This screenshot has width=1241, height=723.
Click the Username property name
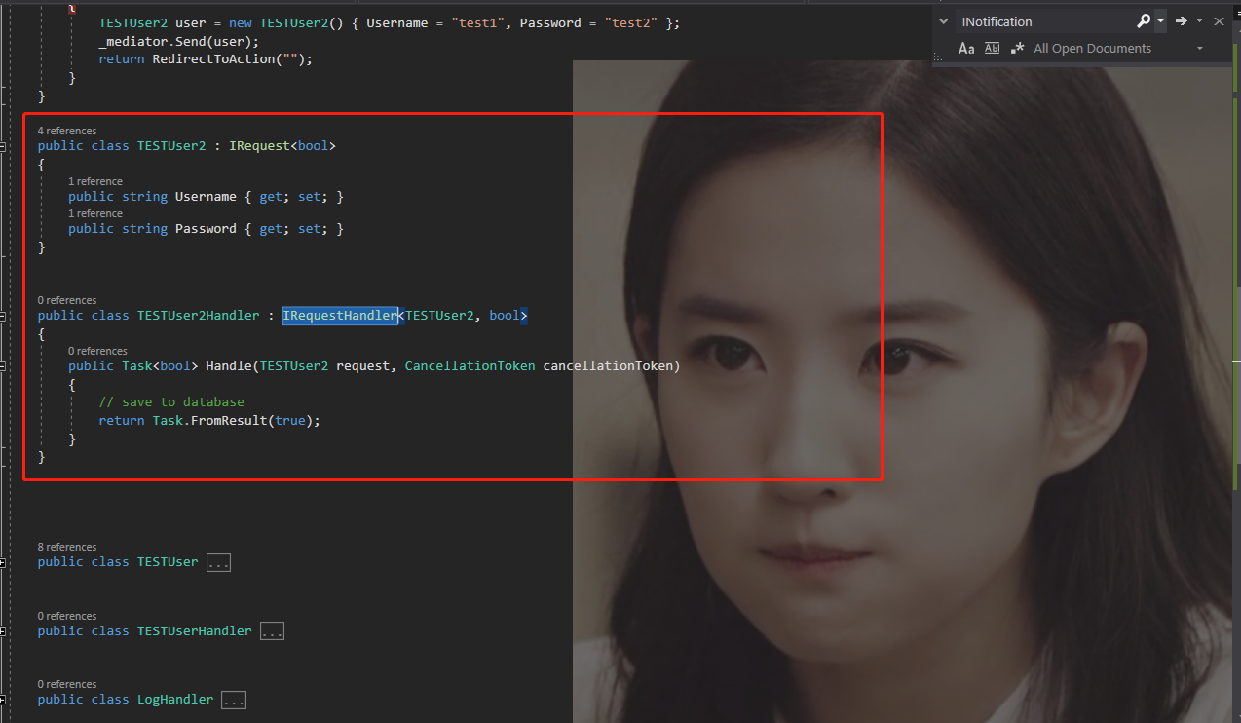(x=206, y=197)
